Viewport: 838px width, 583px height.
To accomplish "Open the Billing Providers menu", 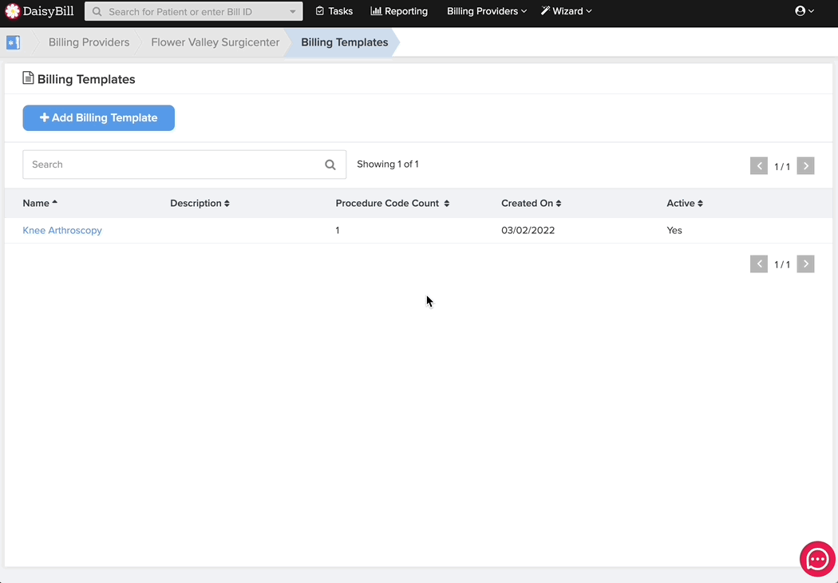I will pyautogui.click(x=486, y=11).
